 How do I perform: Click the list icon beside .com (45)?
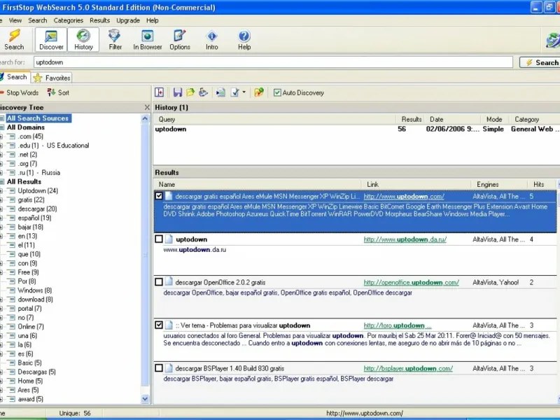[12, 136]
